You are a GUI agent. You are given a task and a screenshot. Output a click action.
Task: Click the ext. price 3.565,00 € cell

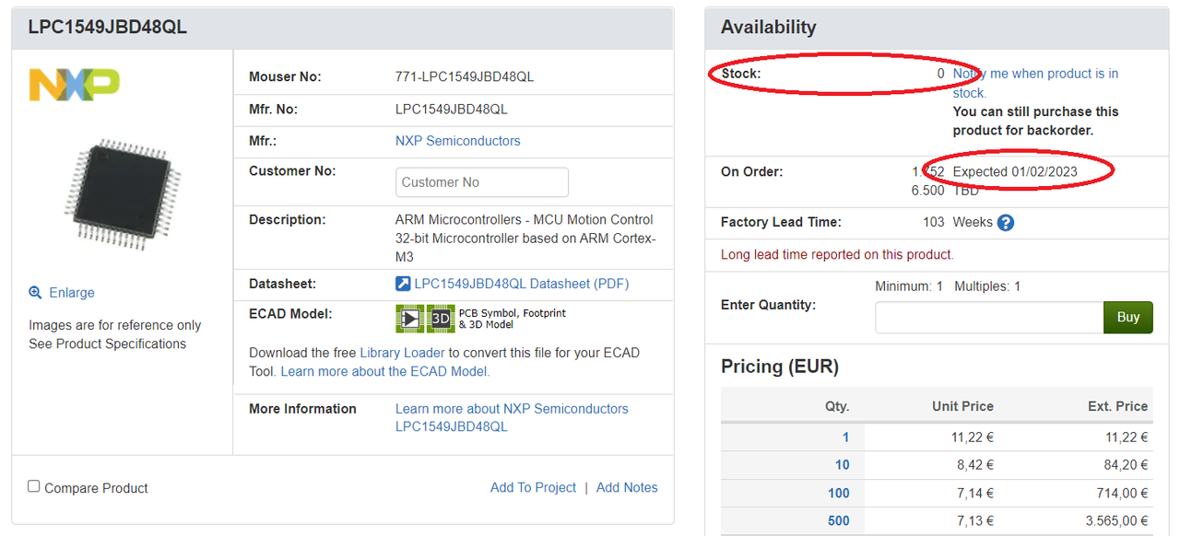1117,521
